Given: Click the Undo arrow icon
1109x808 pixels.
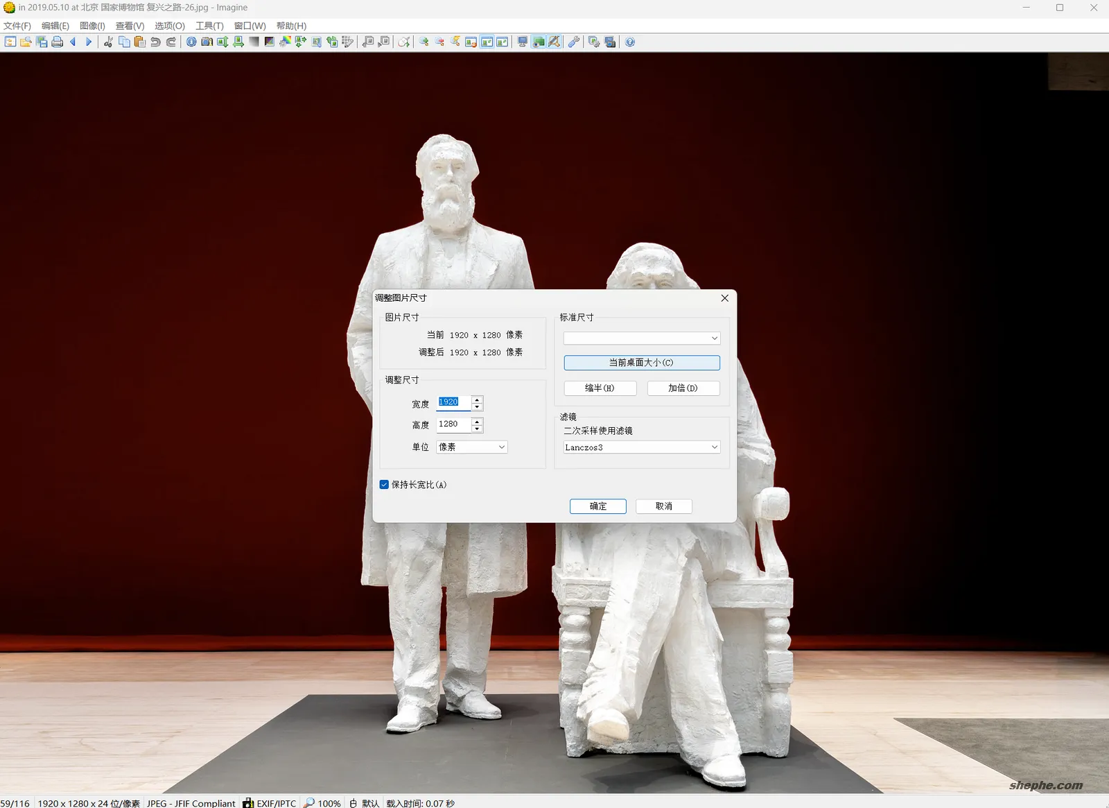Looking at the screenshot, I should pos(154,42).
